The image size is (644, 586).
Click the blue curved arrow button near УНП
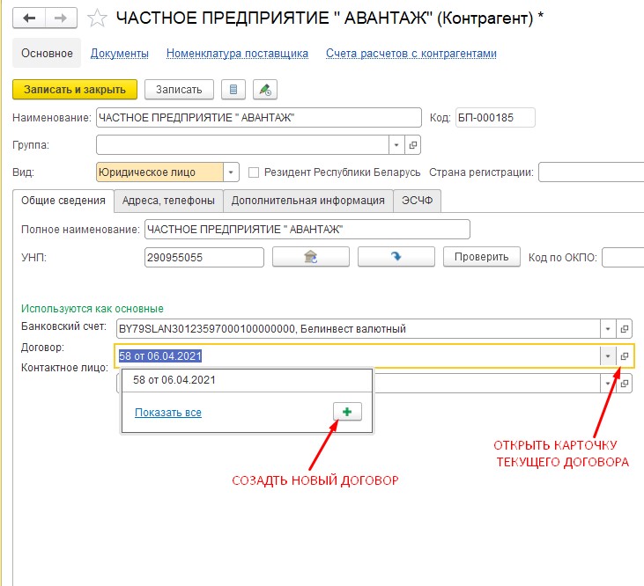[x=396, y=257]
